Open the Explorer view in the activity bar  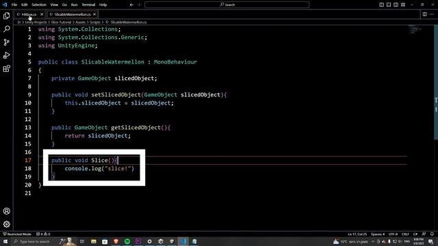tap(6, 16)
